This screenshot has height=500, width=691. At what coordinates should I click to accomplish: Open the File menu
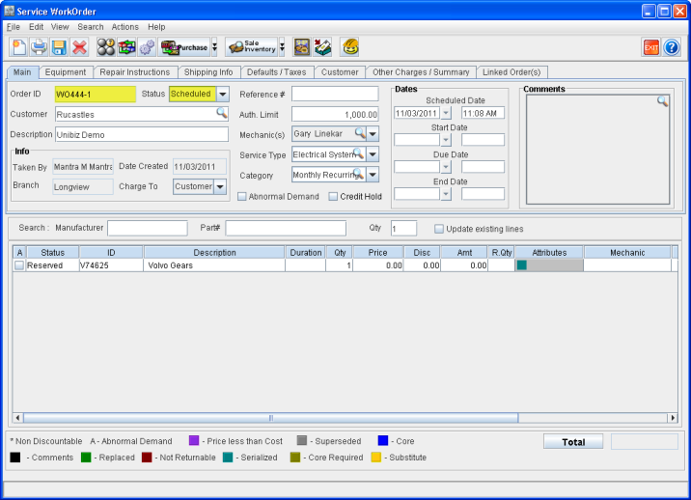point(14,27)
